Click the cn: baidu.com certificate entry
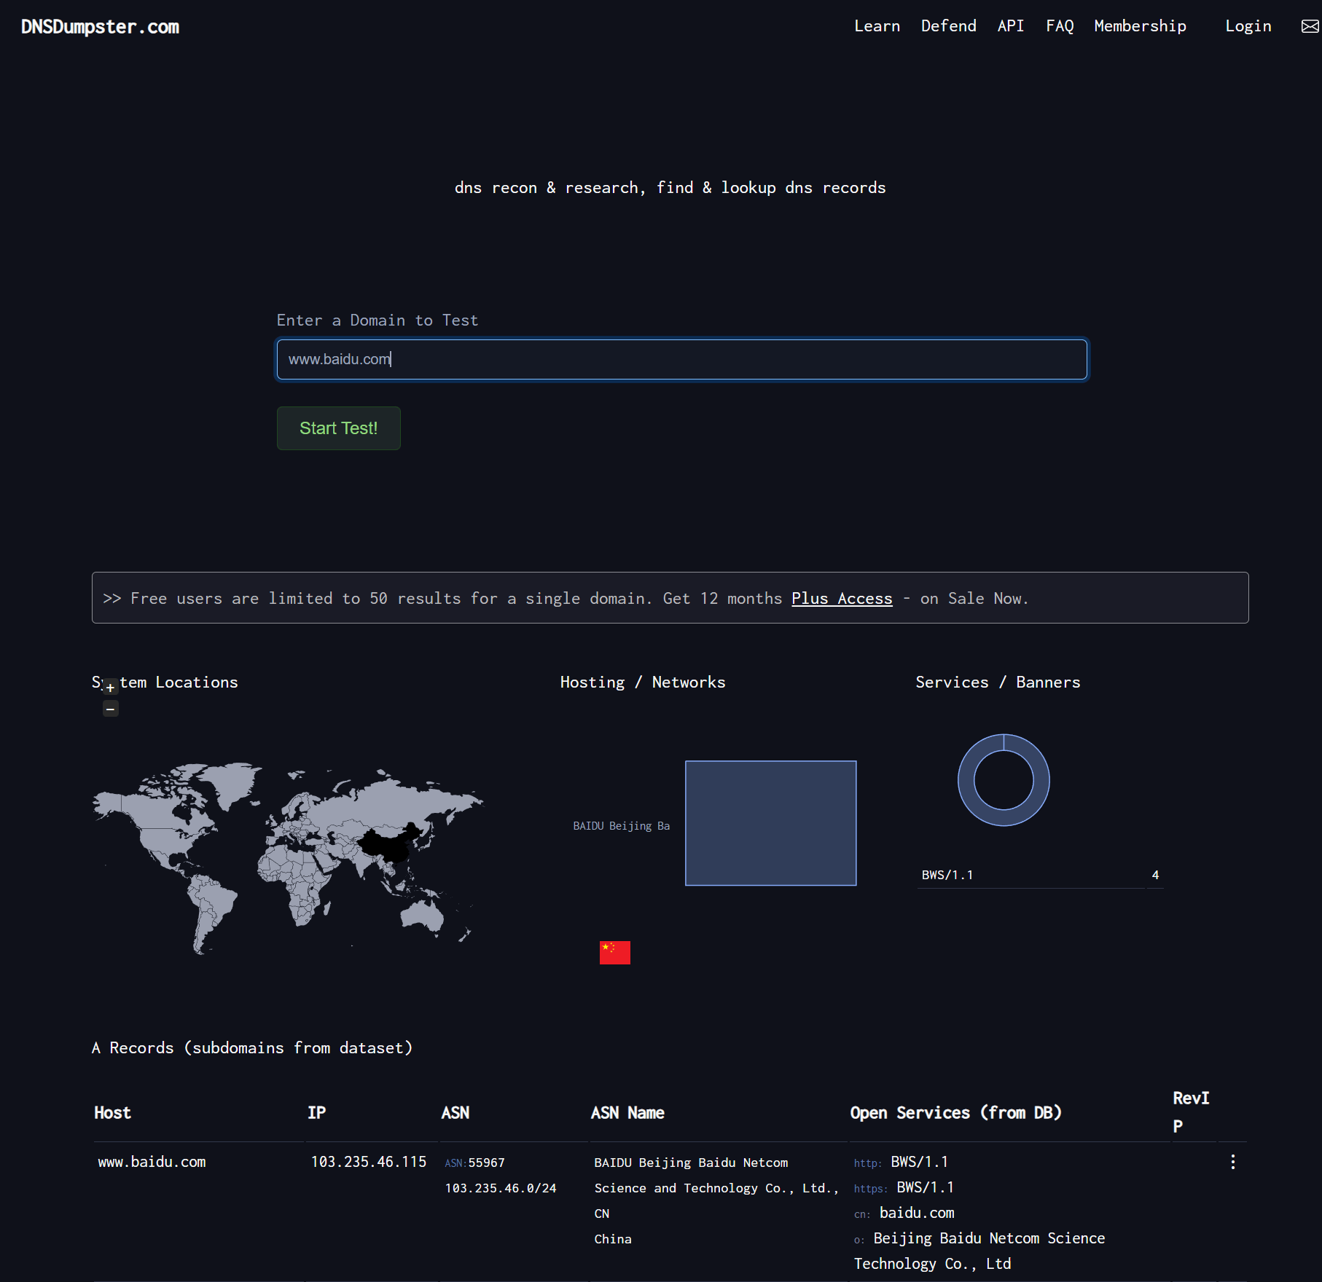 pos(904,1213)
